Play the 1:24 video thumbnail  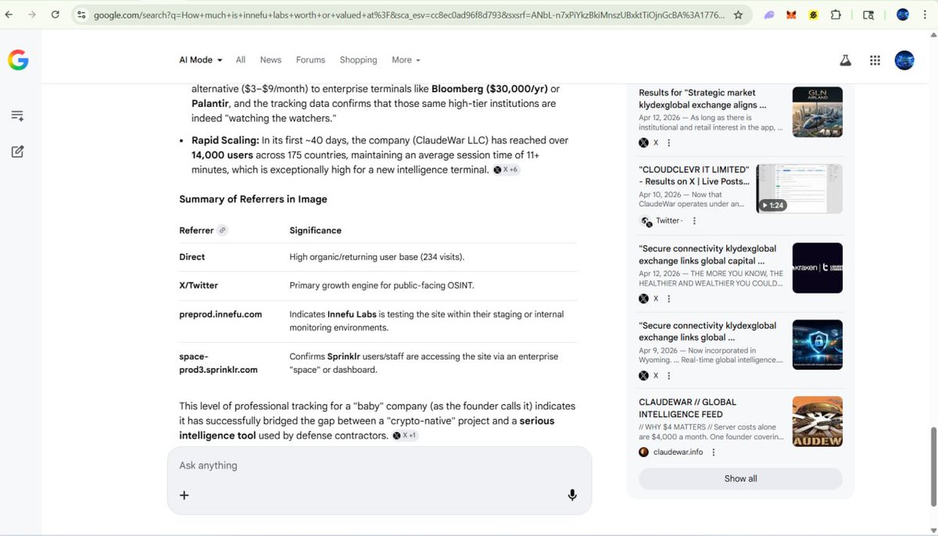pyautogui.click(x=800, y=189)
